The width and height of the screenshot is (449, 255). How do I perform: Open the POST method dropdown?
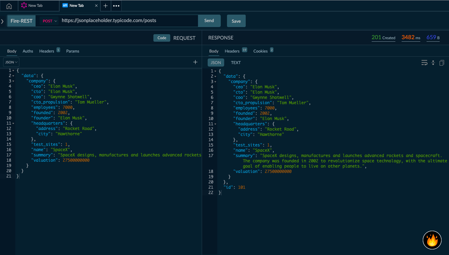(50, 21)
